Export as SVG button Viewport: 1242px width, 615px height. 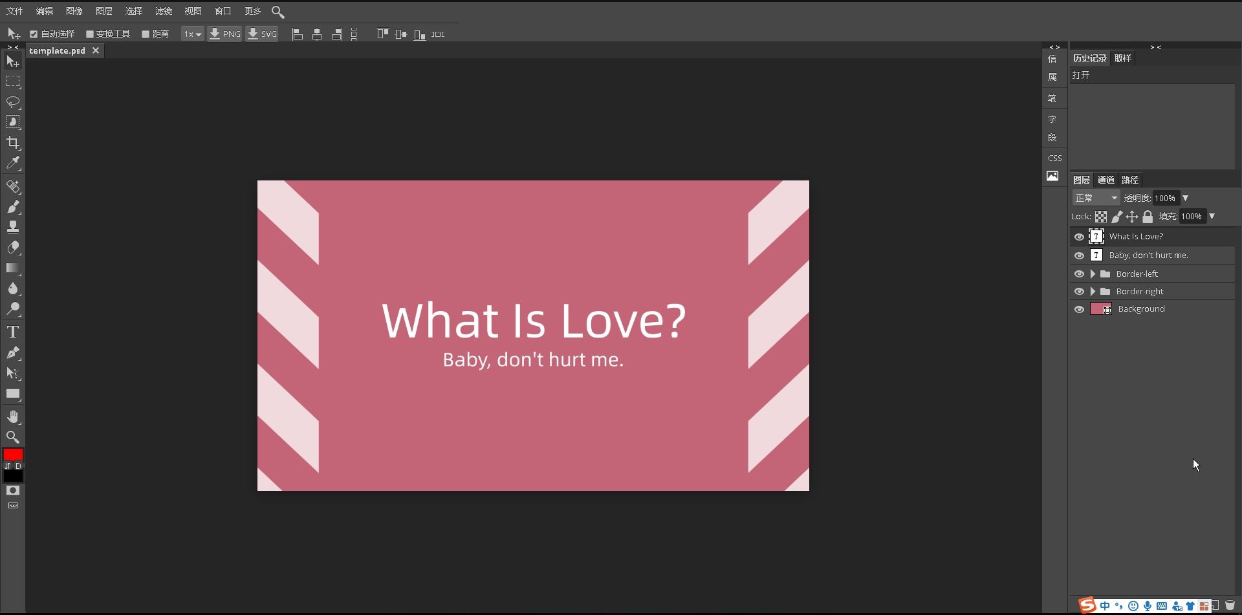point(262,34)
